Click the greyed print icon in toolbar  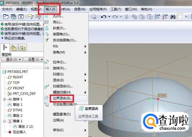[94, 17]
